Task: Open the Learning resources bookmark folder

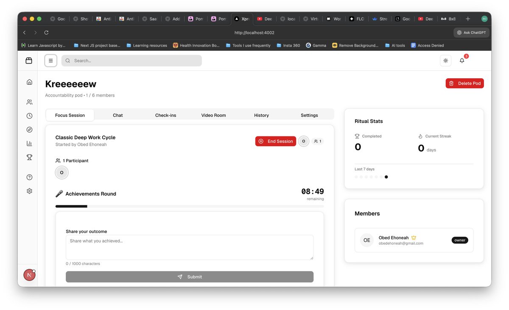Action: [x=147, y=45]
